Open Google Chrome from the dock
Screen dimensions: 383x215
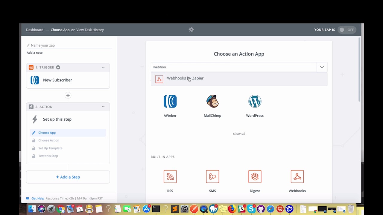(60, 209)
